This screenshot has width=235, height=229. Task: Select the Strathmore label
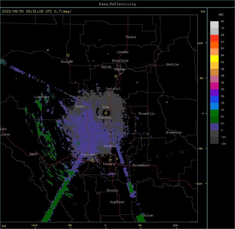141,165
